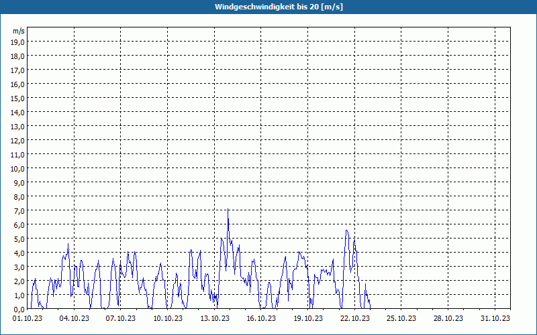Click the 10,0 y-axis label

point(17,169)
